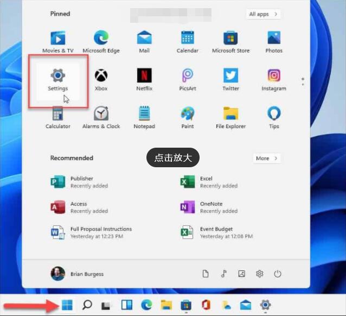The height and width of the screenshot is (316, 346).
Task: Open pinned File Explorer
Action: [230, 118]
